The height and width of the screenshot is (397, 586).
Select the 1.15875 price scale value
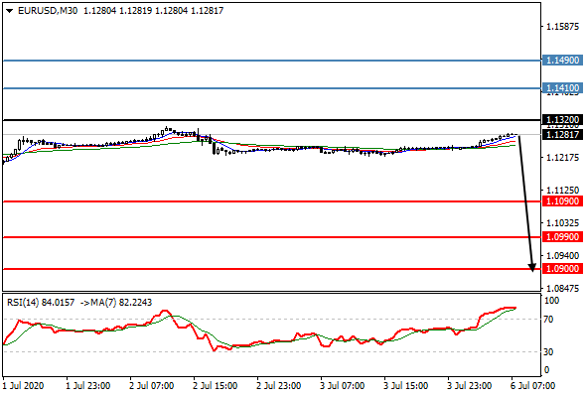(x=562, y=27)
